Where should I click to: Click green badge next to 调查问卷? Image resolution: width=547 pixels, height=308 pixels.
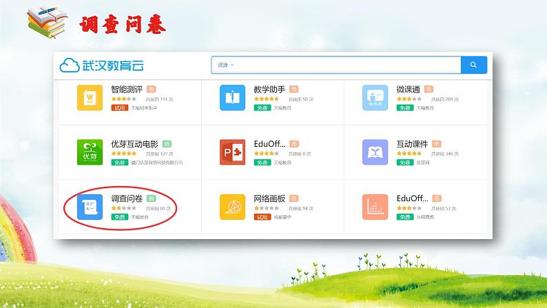(x=152, y=198)
